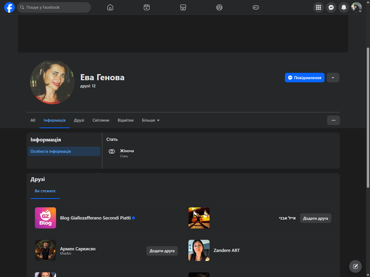This screenshot has width=370, height=277.
Task: Open the Video (Reels) icon
Action: point(147,7)
